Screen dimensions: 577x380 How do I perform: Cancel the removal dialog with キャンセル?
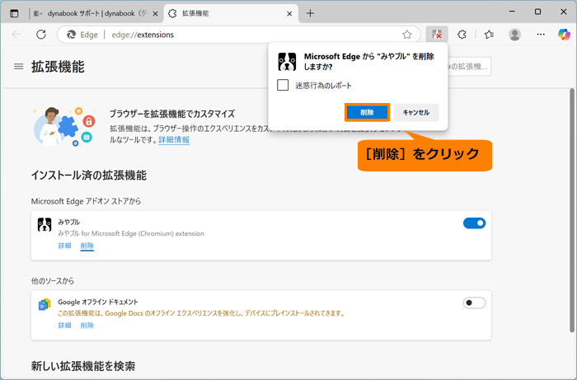point(416,113)
